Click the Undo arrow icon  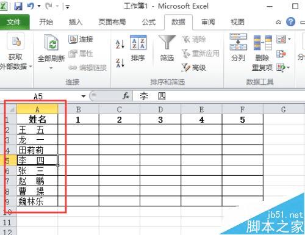tap(30, 6)
